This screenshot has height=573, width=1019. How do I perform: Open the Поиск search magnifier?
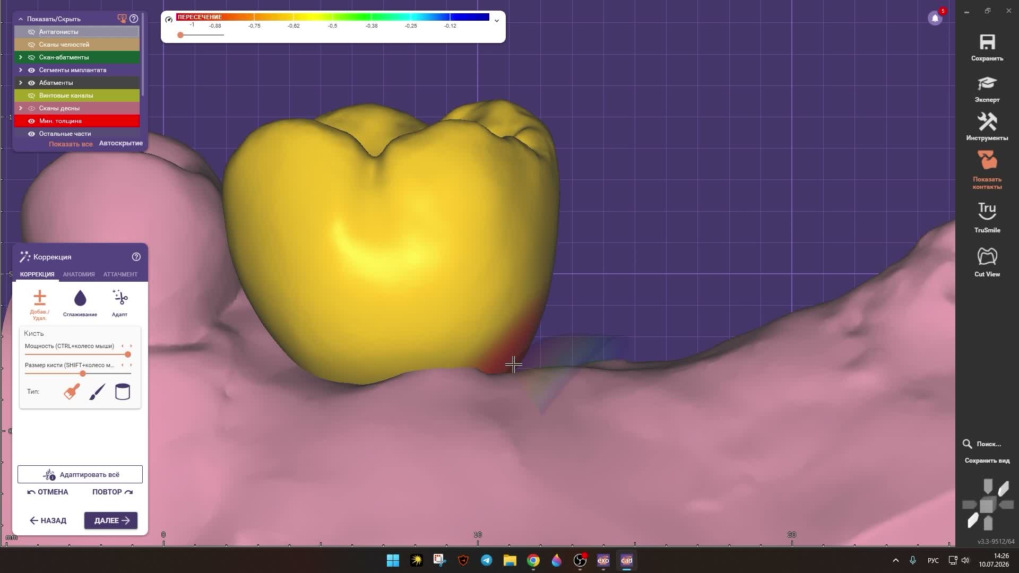click(x=968, y=444)
